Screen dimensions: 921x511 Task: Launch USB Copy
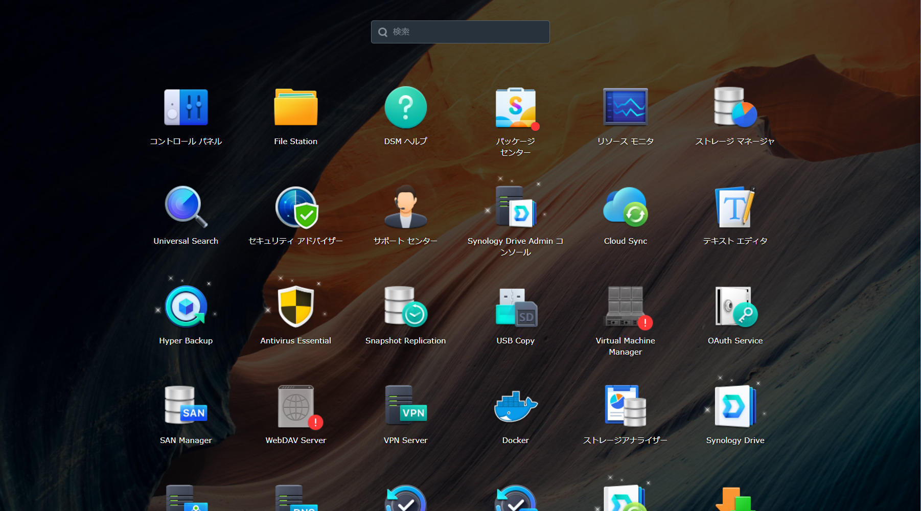(516, 307)
